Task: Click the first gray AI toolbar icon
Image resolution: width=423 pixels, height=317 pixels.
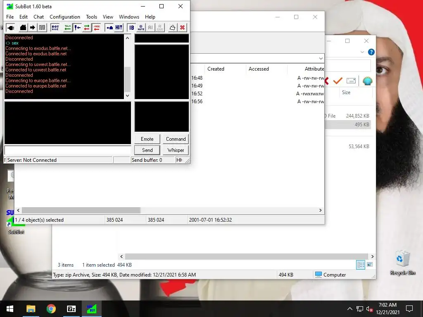Action: (150, 28)
